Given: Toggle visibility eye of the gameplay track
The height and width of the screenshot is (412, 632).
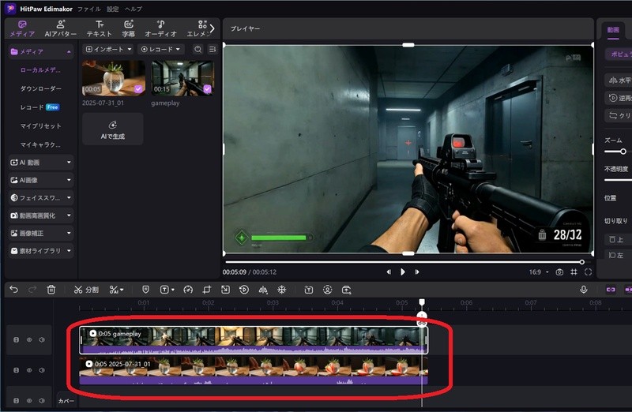Looking at the screenshot, I should (29, 340).
